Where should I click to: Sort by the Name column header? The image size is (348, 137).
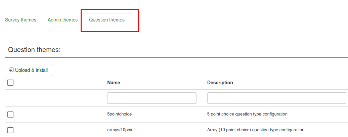click(114, 83)
